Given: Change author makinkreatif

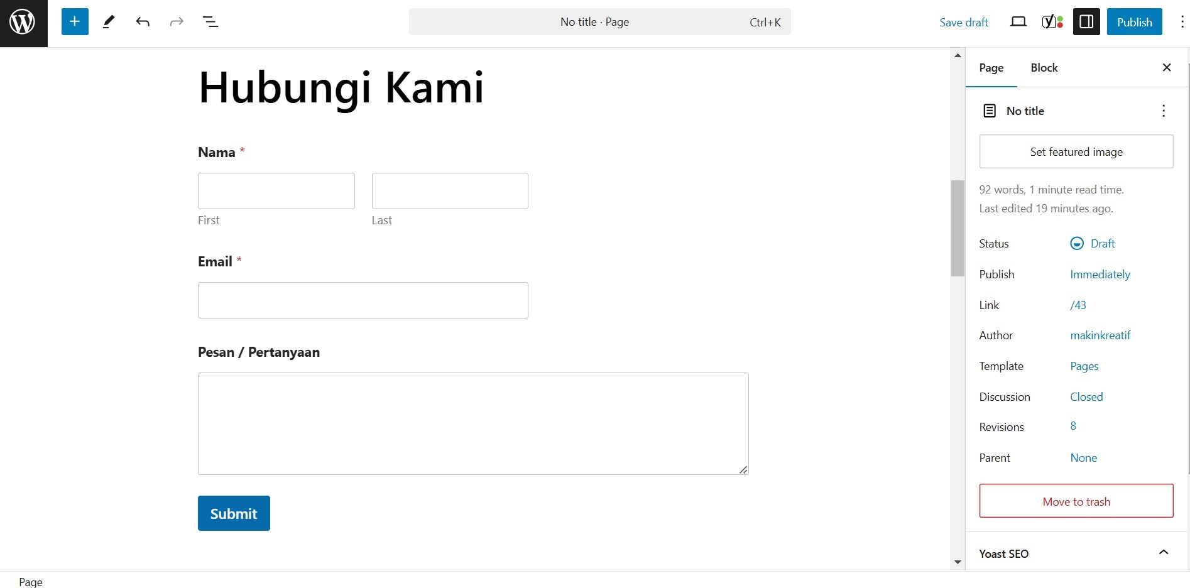Looking at the screenshot, I should [1100, 335].
